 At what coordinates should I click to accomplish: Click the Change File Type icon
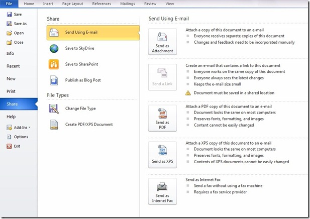(54, 108)
